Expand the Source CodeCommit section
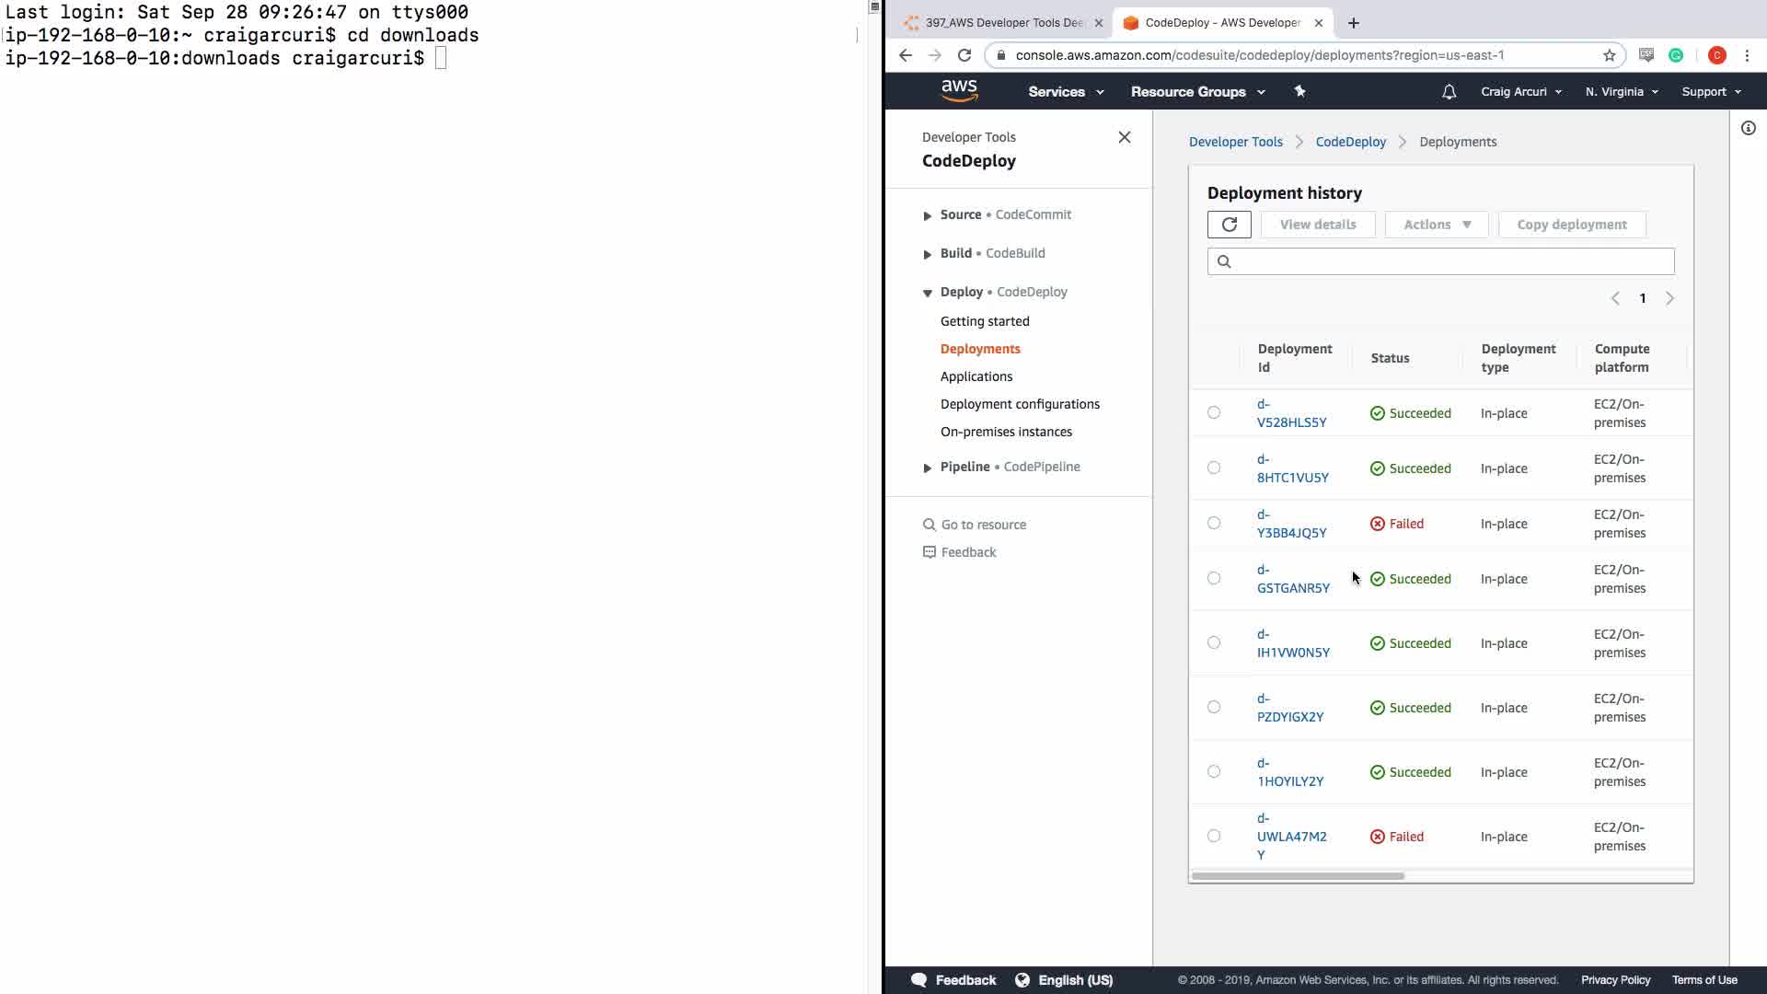 coord(928,215)
